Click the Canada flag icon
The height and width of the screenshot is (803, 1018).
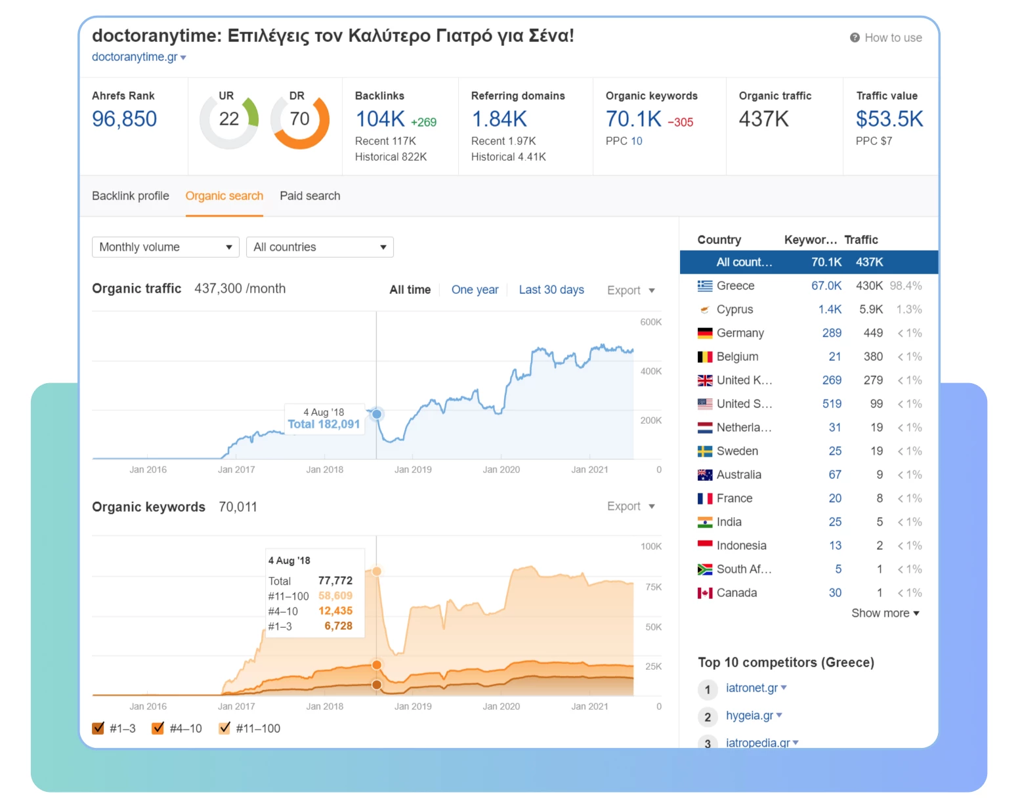705,593
